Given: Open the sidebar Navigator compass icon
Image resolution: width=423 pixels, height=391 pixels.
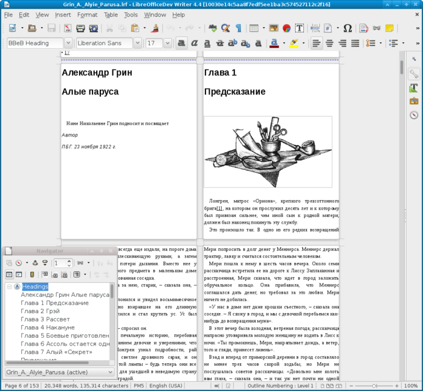Looking at the screenshot, I should [x=414, y=115].
